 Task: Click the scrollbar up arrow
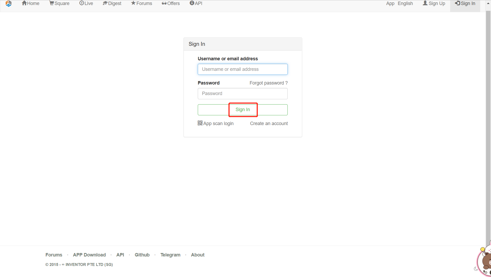[x=488, y=3]
